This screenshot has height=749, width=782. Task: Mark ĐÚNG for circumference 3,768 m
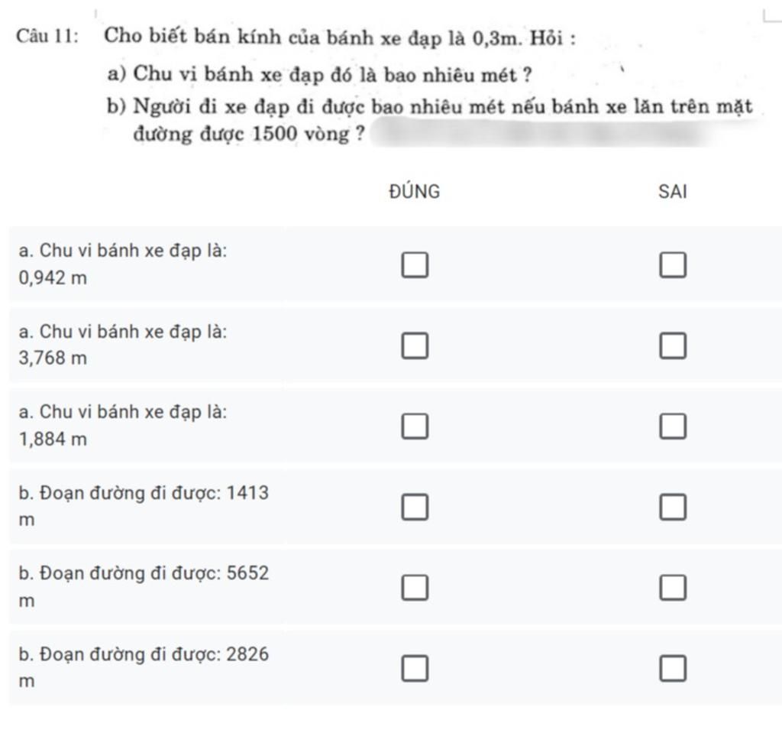415,345
